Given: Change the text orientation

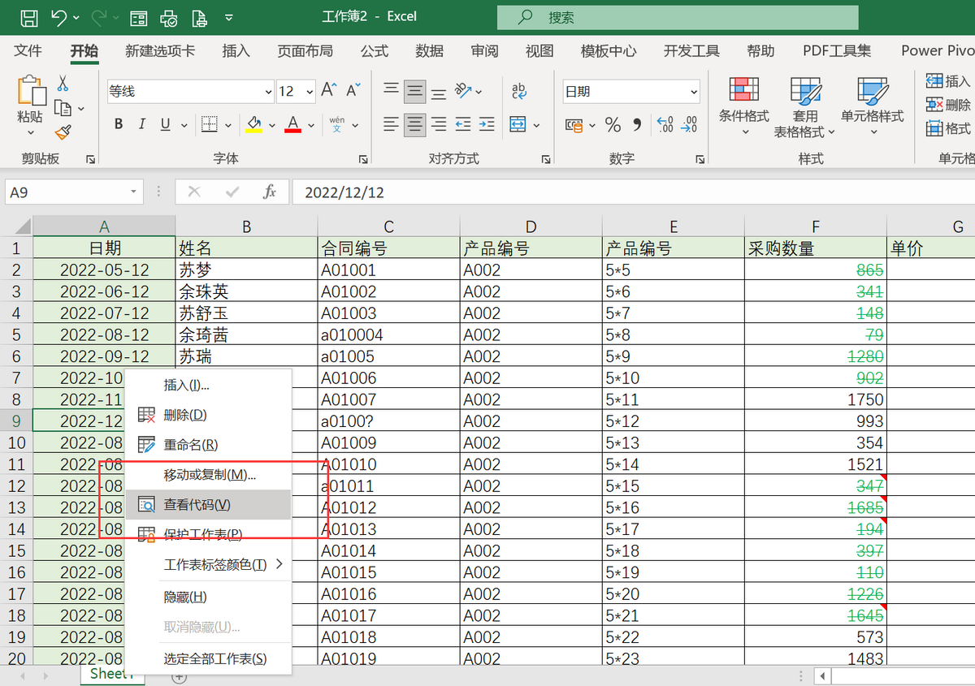Looking at the screenshot, I should (x=464, y=90).
